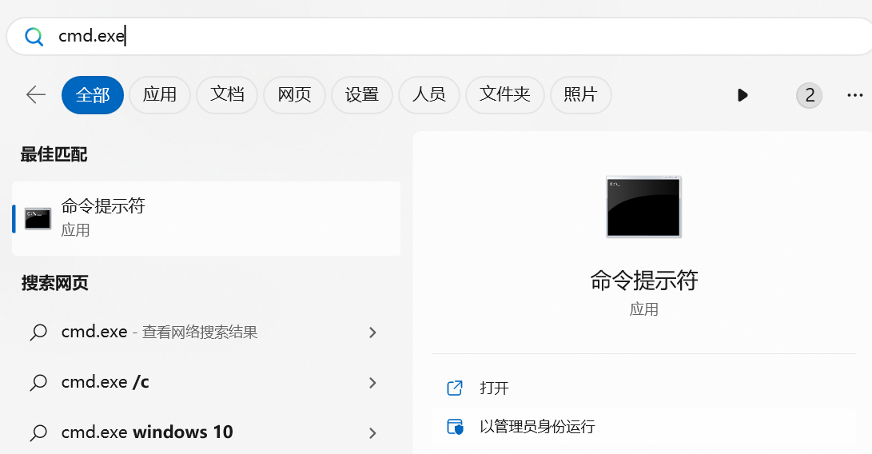Switch to the 文档 filter tab

point(227,95)
